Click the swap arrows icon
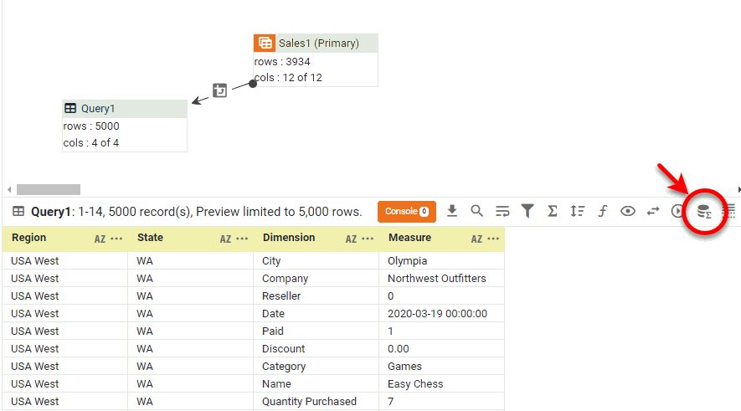The width and height of the screenshot is (741, 411). point(653,212)
